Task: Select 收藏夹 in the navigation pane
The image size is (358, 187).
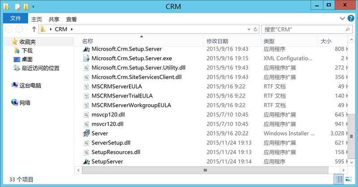Action: coord(27,42)
